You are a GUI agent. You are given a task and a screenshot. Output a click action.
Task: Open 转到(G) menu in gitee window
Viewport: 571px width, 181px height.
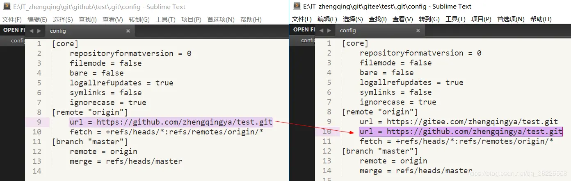coord(429,19)
